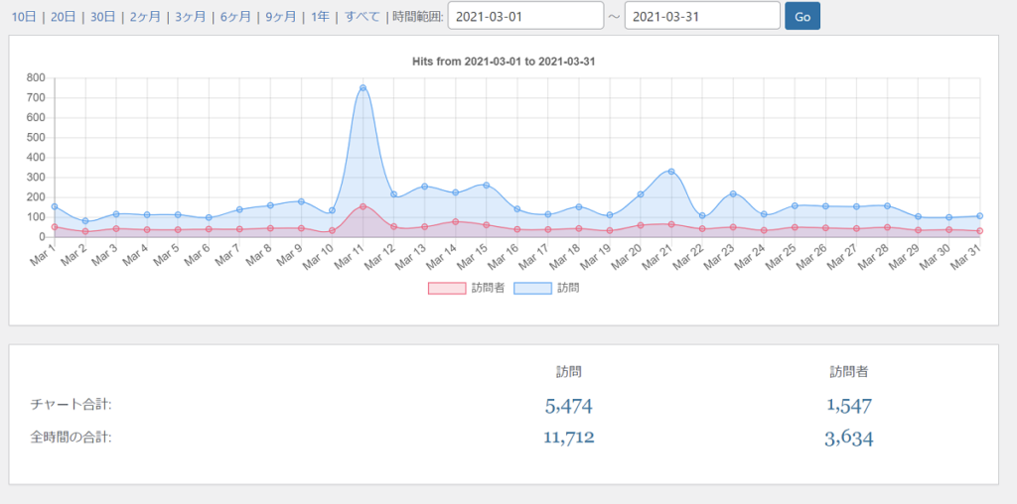Click the 全時間の合計 row label
This screenshot has width=1017, height=504.
[71, 438]
